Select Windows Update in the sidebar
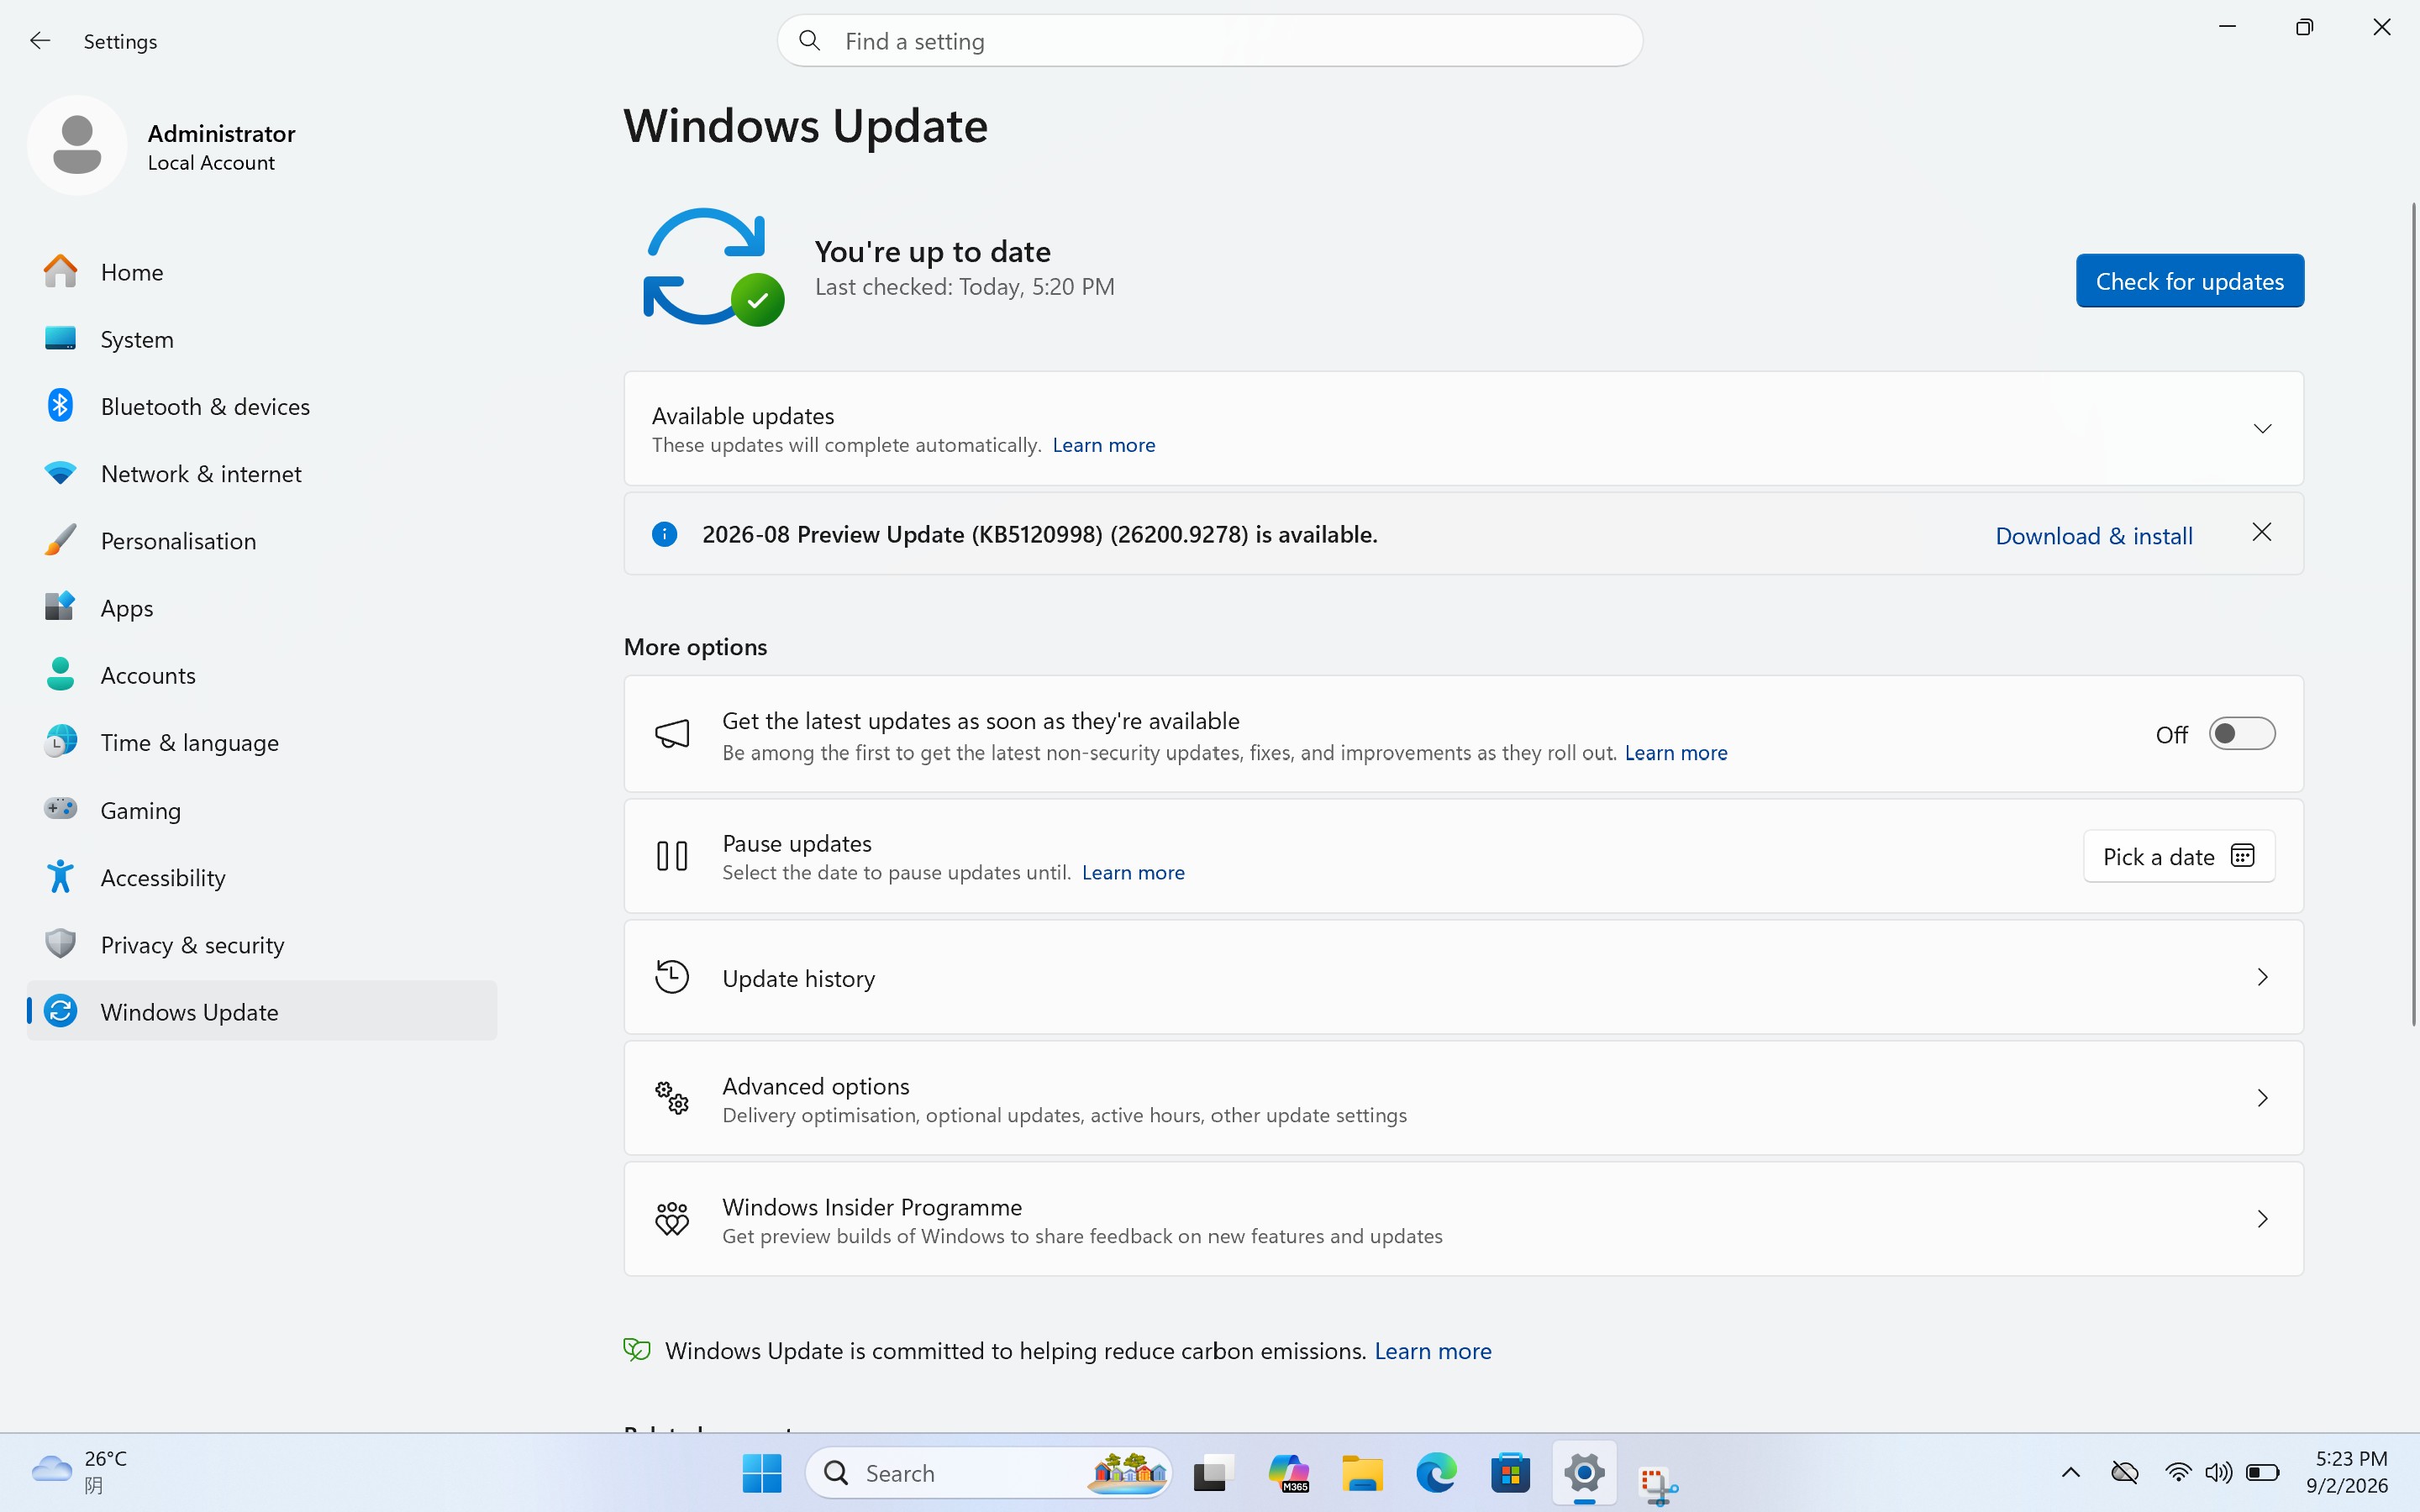The height and width of the screenshot is (1512, 2420). pyautogui.click(x=262, y=1011)
